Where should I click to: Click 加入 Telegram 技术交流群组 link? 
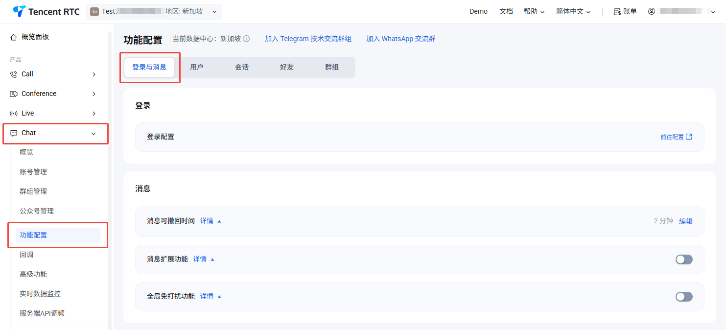(308, 39)
